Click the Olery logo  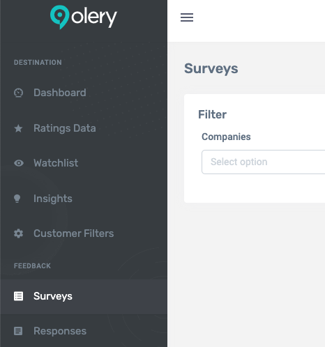point(84,17)
